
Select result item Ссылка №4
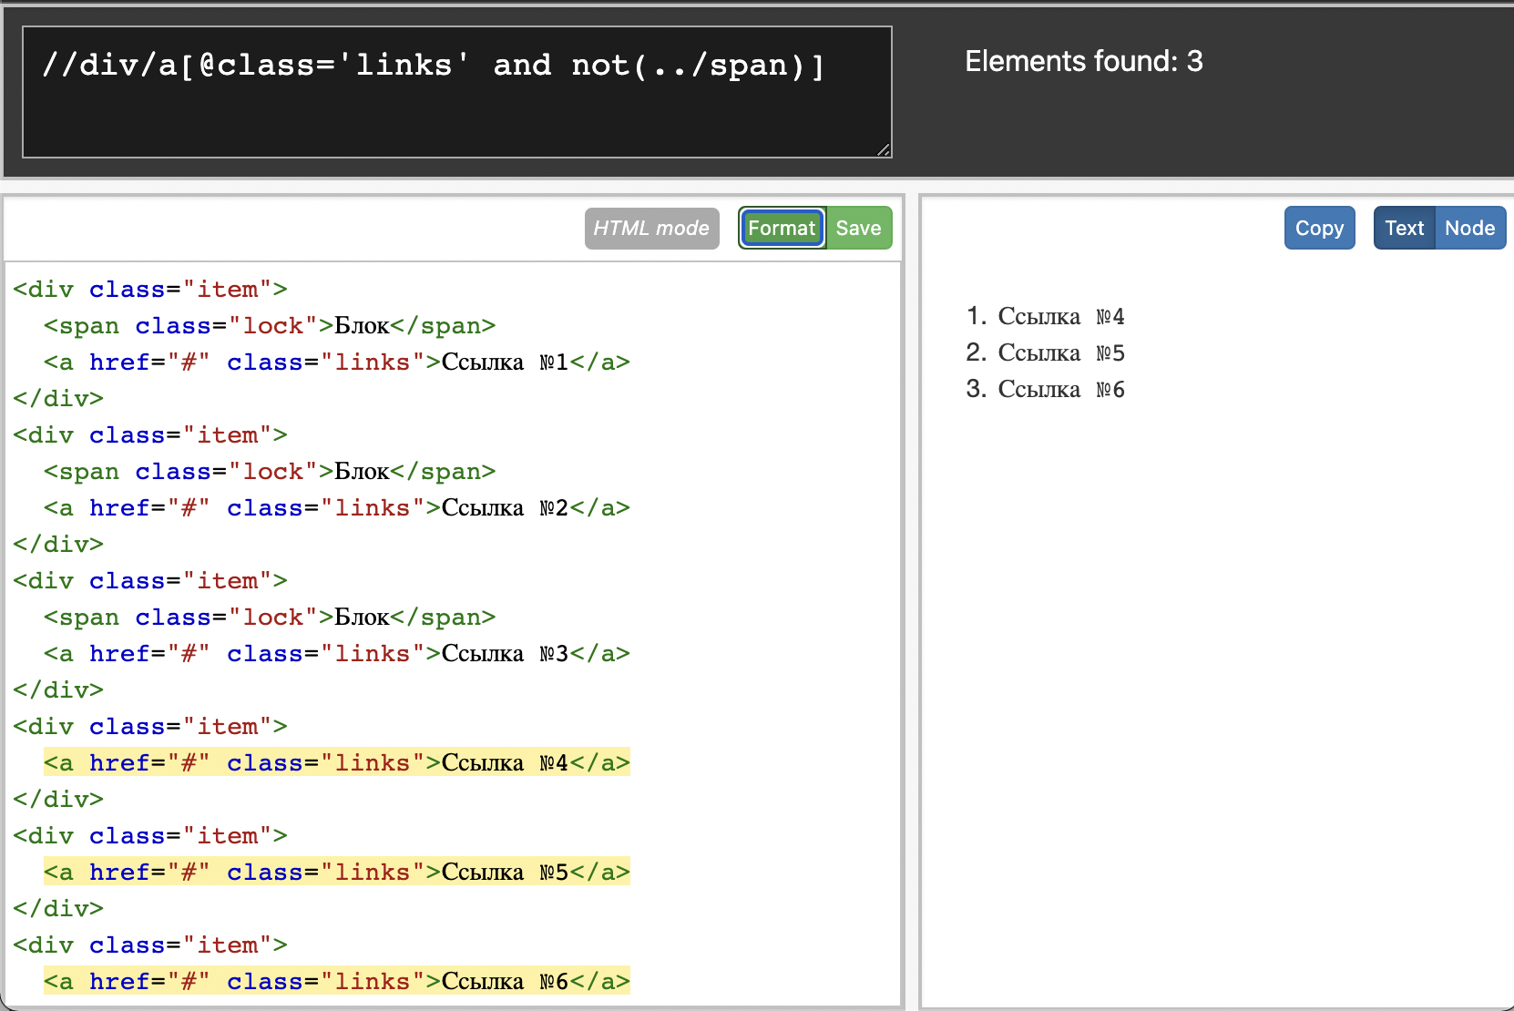[1060, 316]
